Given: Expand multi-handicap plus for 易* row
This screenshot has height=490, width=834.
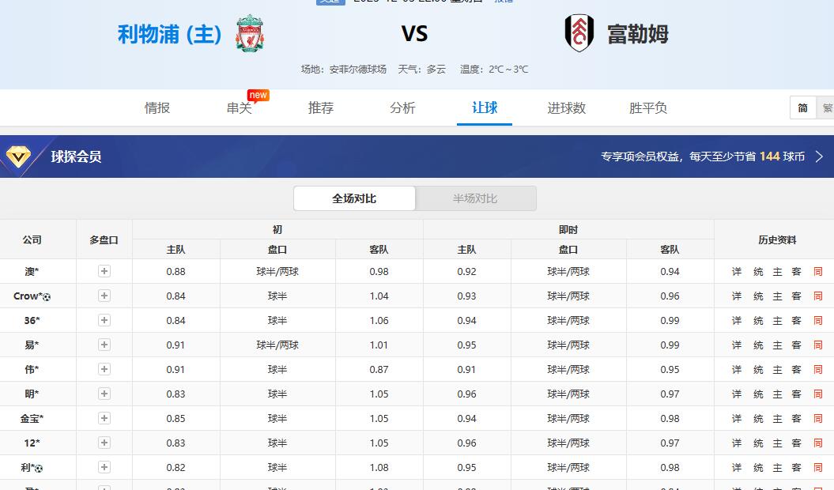Looking at the screenshot, I should click(x=104, y=345).
